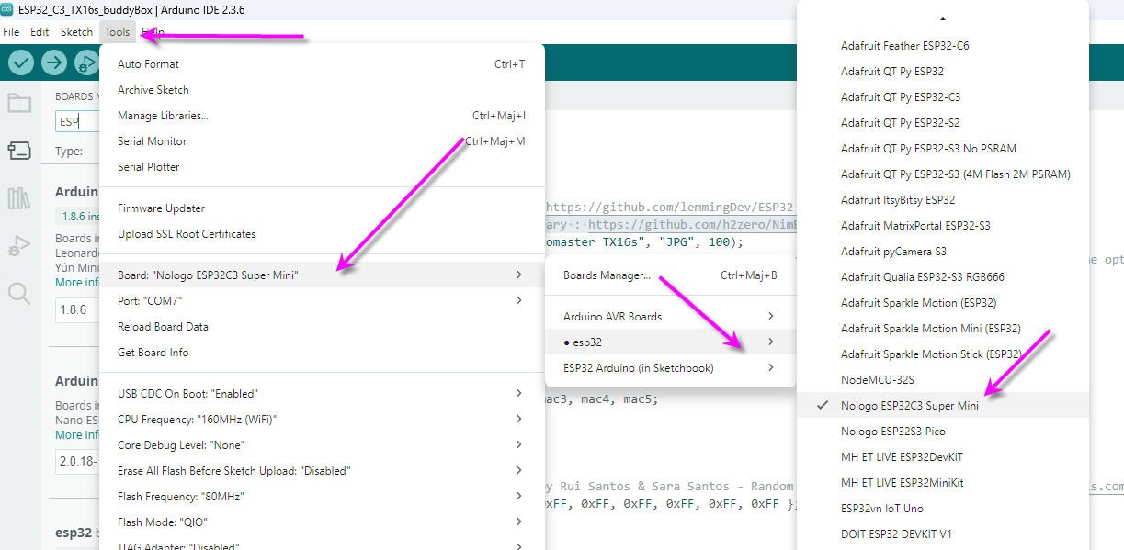This screenshot has width=1124, height=550.
Task: Click the Verify checkmark button
Action: [21, 62]
